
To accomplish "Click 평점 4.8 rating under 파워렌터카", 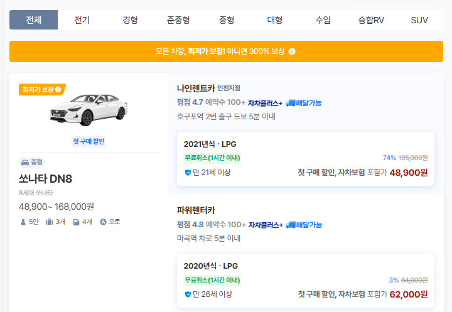I will pos(190,224).
